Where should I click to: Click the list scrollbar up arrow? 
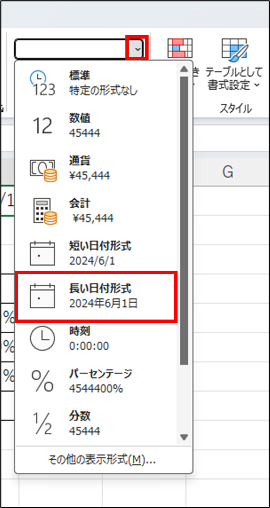[x=184, y=69]
